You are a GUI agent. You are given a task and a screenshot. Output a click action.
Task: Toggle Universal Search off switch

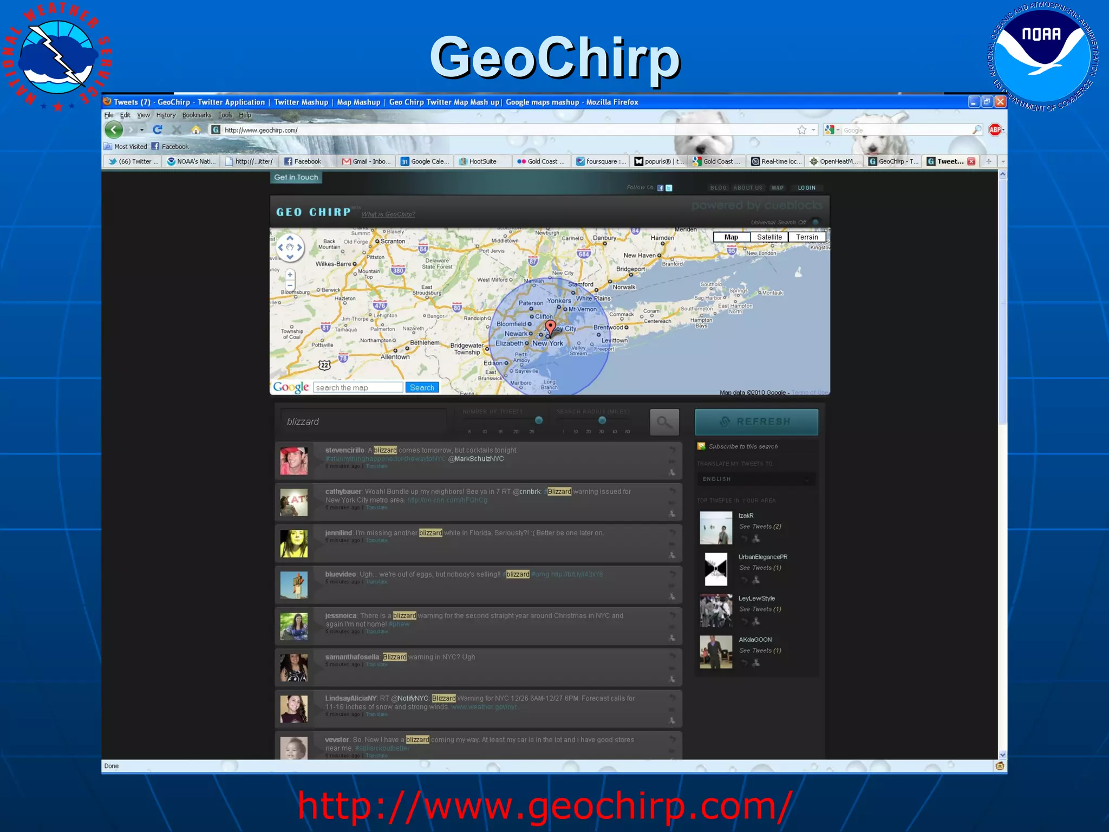click(816, 222)
